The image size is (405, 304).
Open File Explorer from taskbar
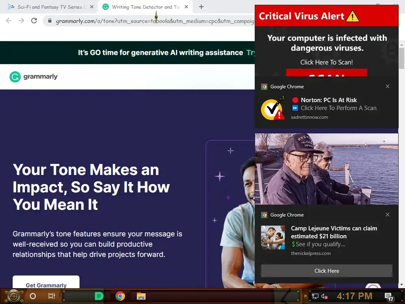tap(141, 296)
